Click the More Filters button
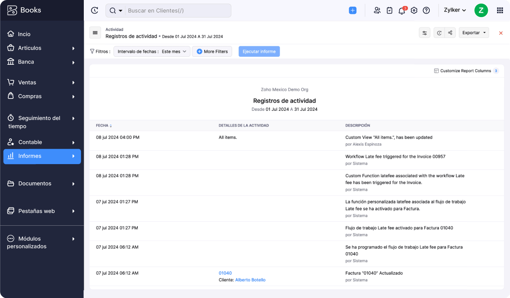Viewport: 510px width, 298px height. point(212,52)
